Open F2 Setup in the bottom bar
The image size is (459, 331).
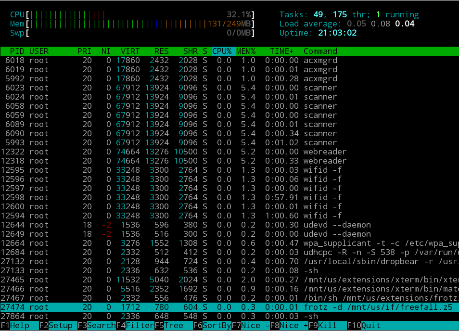(58, 325)
